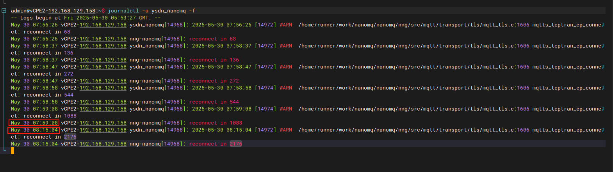Click red 'reconnect in 1088' message

216,123
